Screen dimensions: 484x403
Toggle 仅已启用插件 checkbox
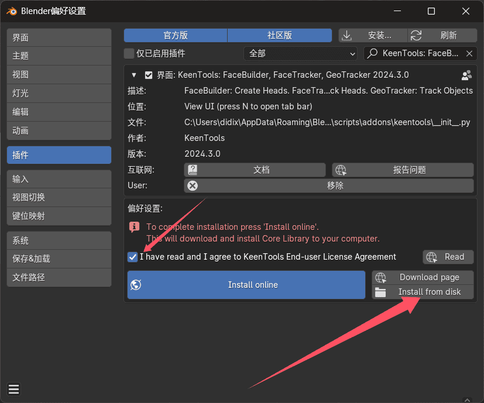pos(129,53)
